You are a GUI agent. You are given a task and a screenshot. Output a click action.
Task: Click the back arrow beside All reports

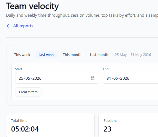point(8,26)
